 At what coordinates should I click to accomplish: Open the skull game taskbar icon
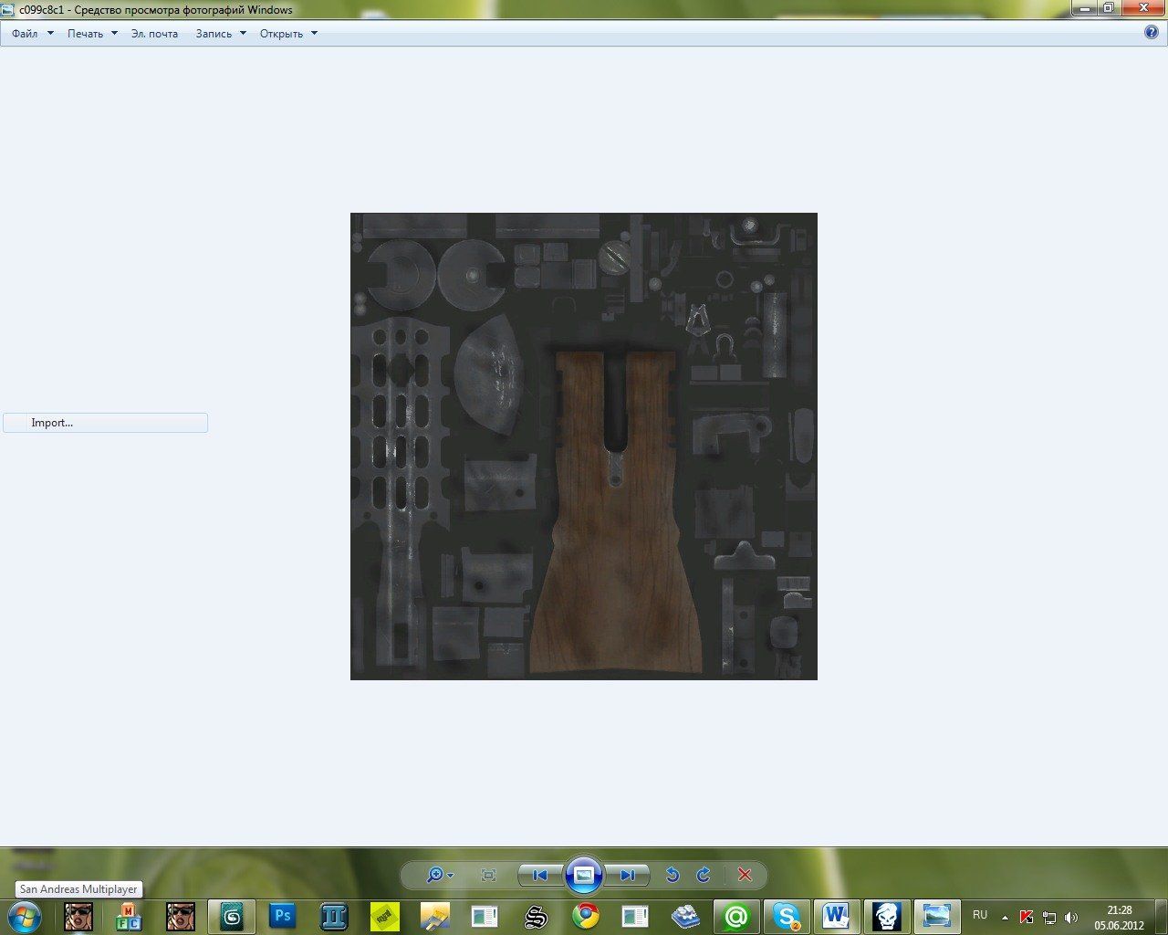tap(887, 916)
